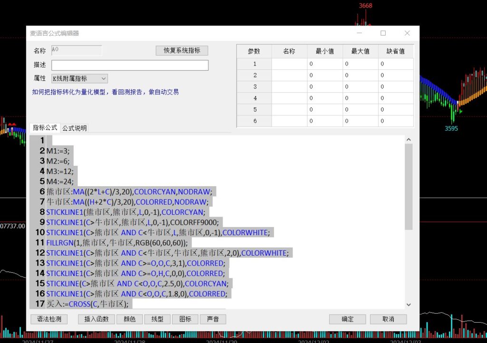Click code line M4:=24;
The width and height of the screenshot is (487, 343).
pyautogui.click(x=60, y=181)
